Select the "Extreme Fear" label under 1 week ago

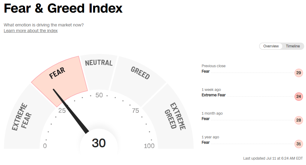coord(213,95)
